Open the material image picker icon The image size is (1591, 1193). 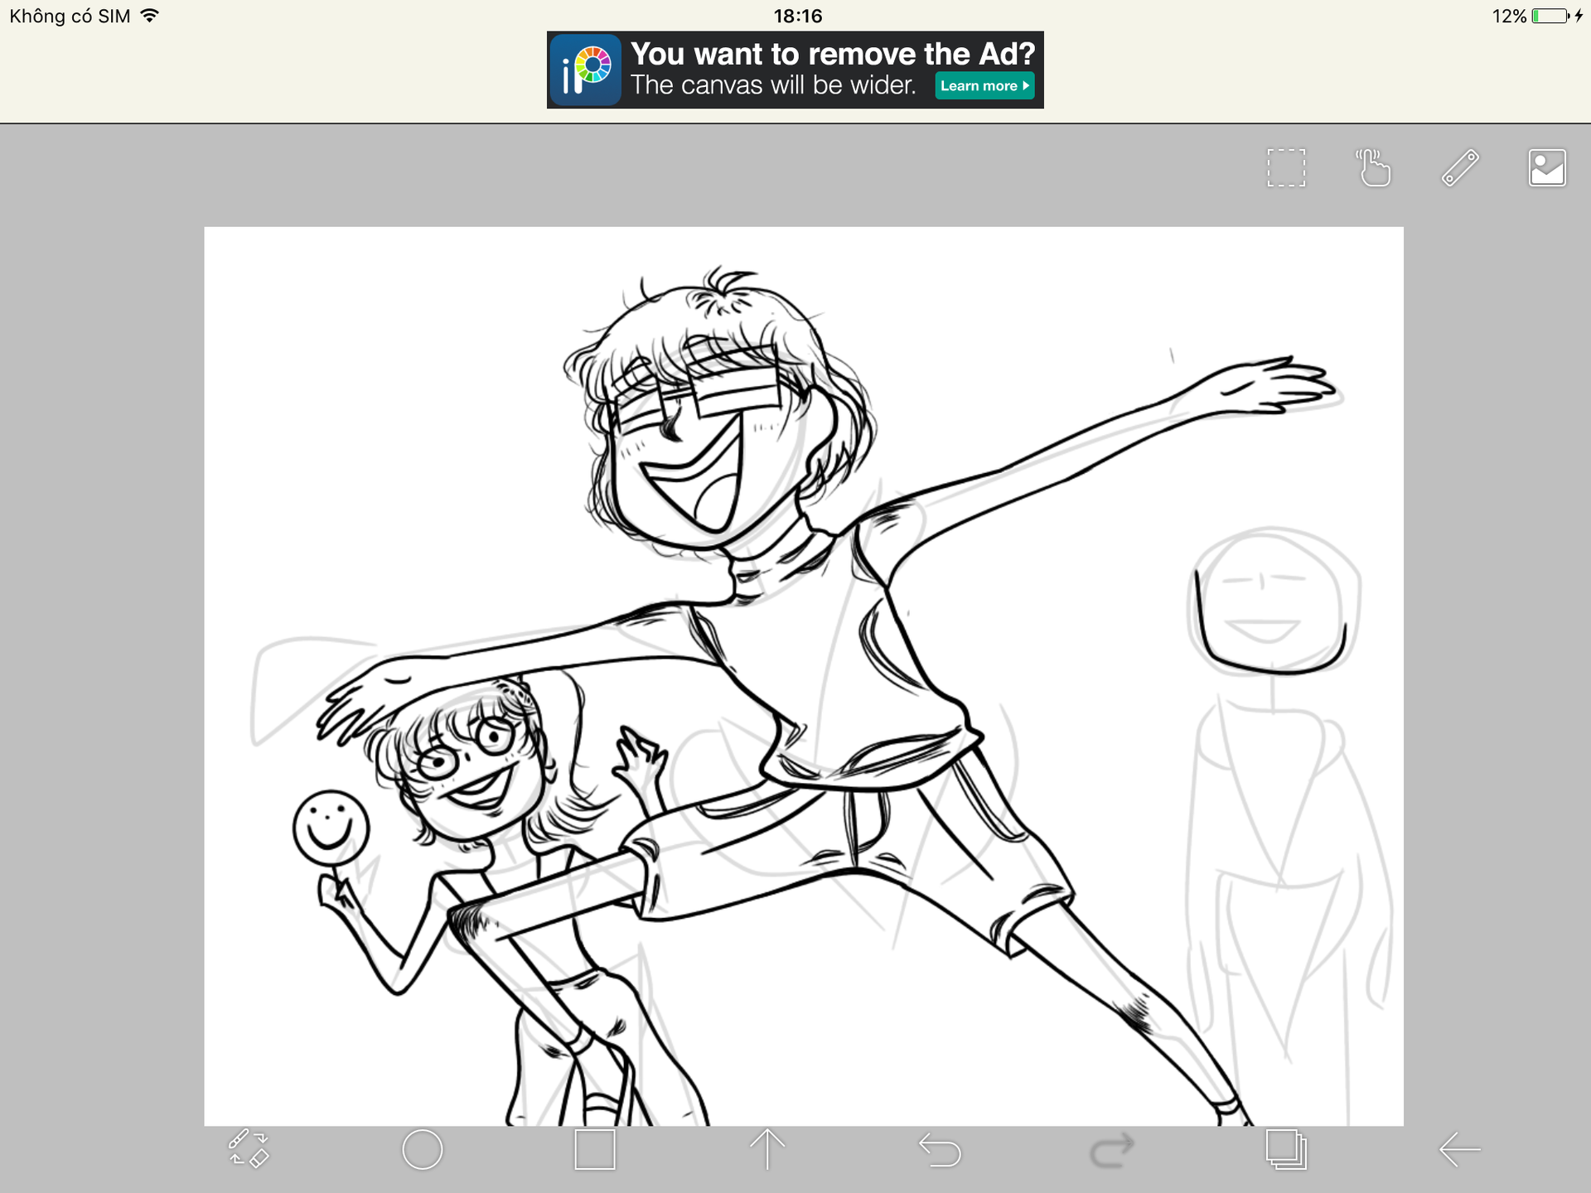click(x=1546, y=168)
